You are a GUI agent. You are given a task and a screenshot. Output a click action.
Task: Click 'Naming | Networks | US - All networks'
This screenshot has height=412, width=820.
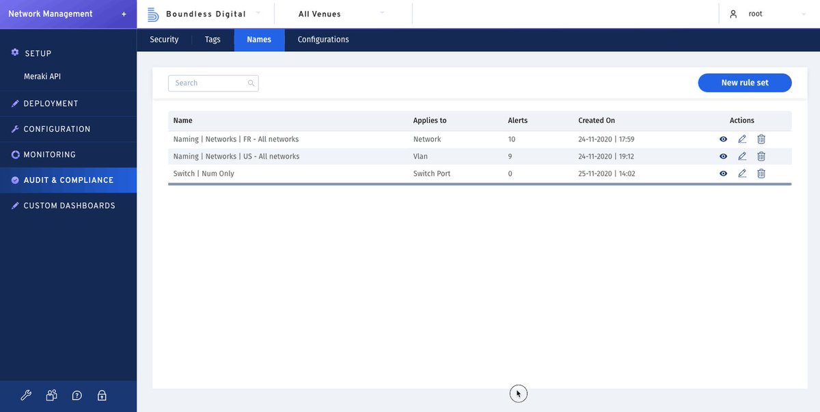[236, 156]
